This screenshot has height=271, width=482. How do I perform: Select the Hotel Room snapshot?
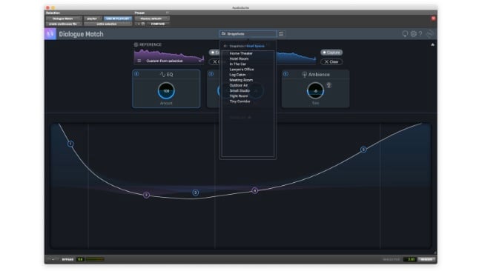(239, 58)
